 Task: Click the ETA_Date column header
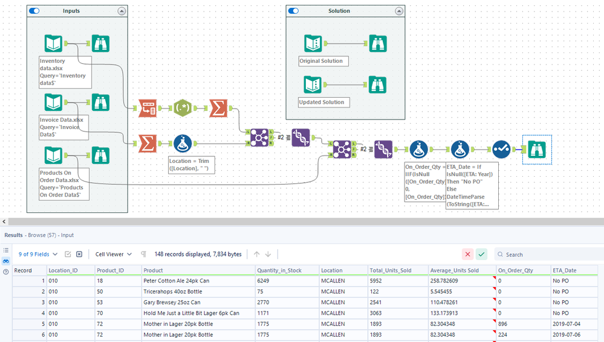click(574, 270)
